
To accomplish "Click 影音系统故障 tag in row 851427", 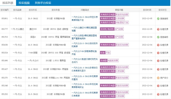I will 114,67.
